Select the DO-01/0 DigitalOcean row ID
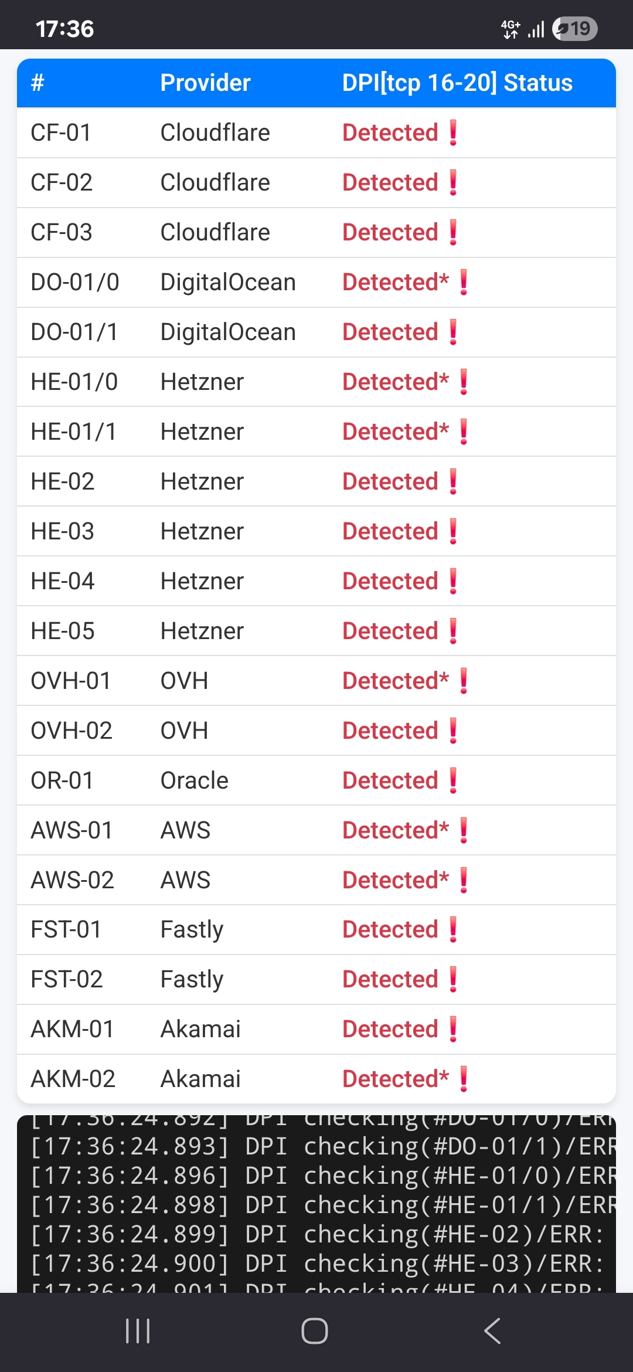Viewport: 633px width, 1372px height. click(75, 282)
